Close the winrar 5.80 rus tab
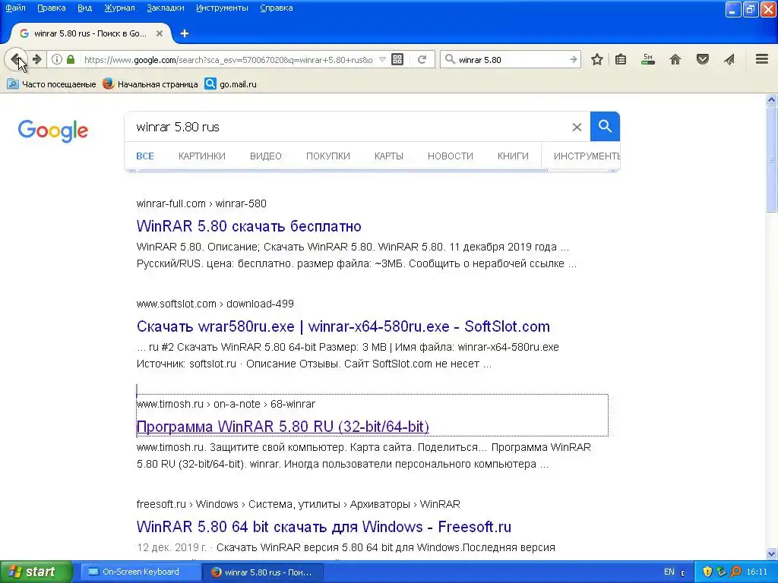Image resolution: width=778 pixels, height=583 pixels. (160, 33)
